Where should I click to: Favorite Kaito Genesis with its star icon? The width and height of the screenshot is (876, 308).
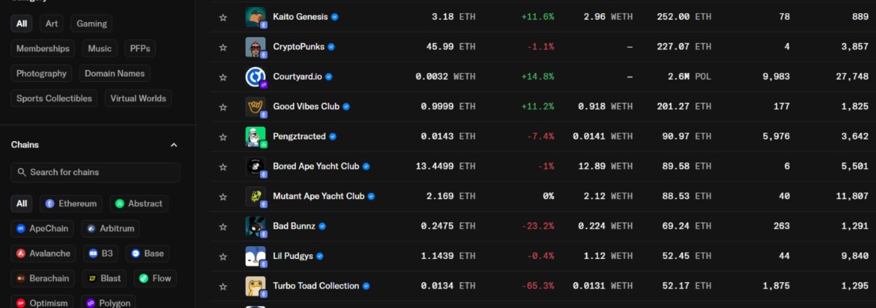223,17
